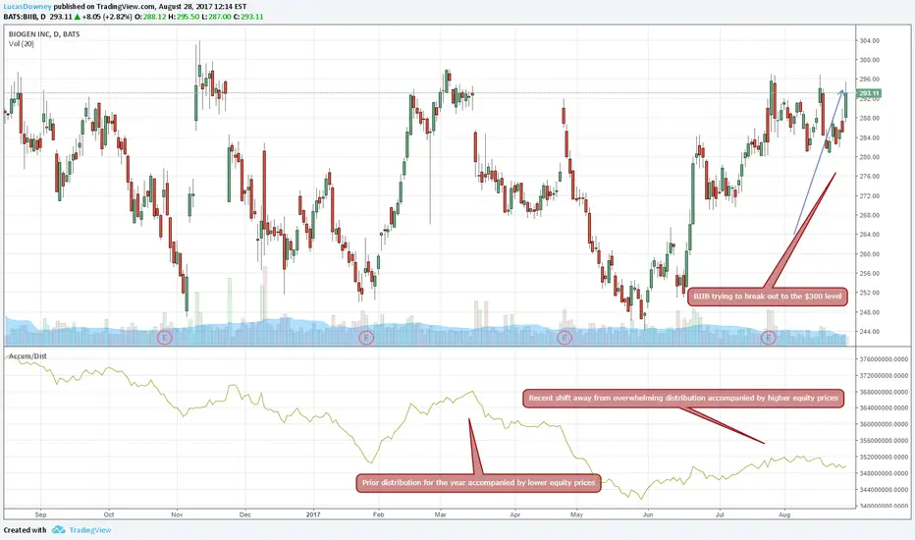Click the 2017 label on time axis

(x=313, y=514)
